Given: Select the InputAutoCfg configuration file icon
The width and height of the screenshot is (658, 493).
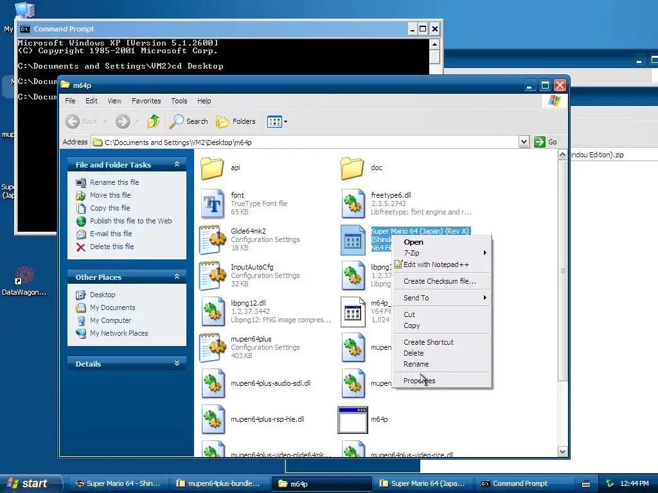Looking at the screenshot, I should click(213, 276).
